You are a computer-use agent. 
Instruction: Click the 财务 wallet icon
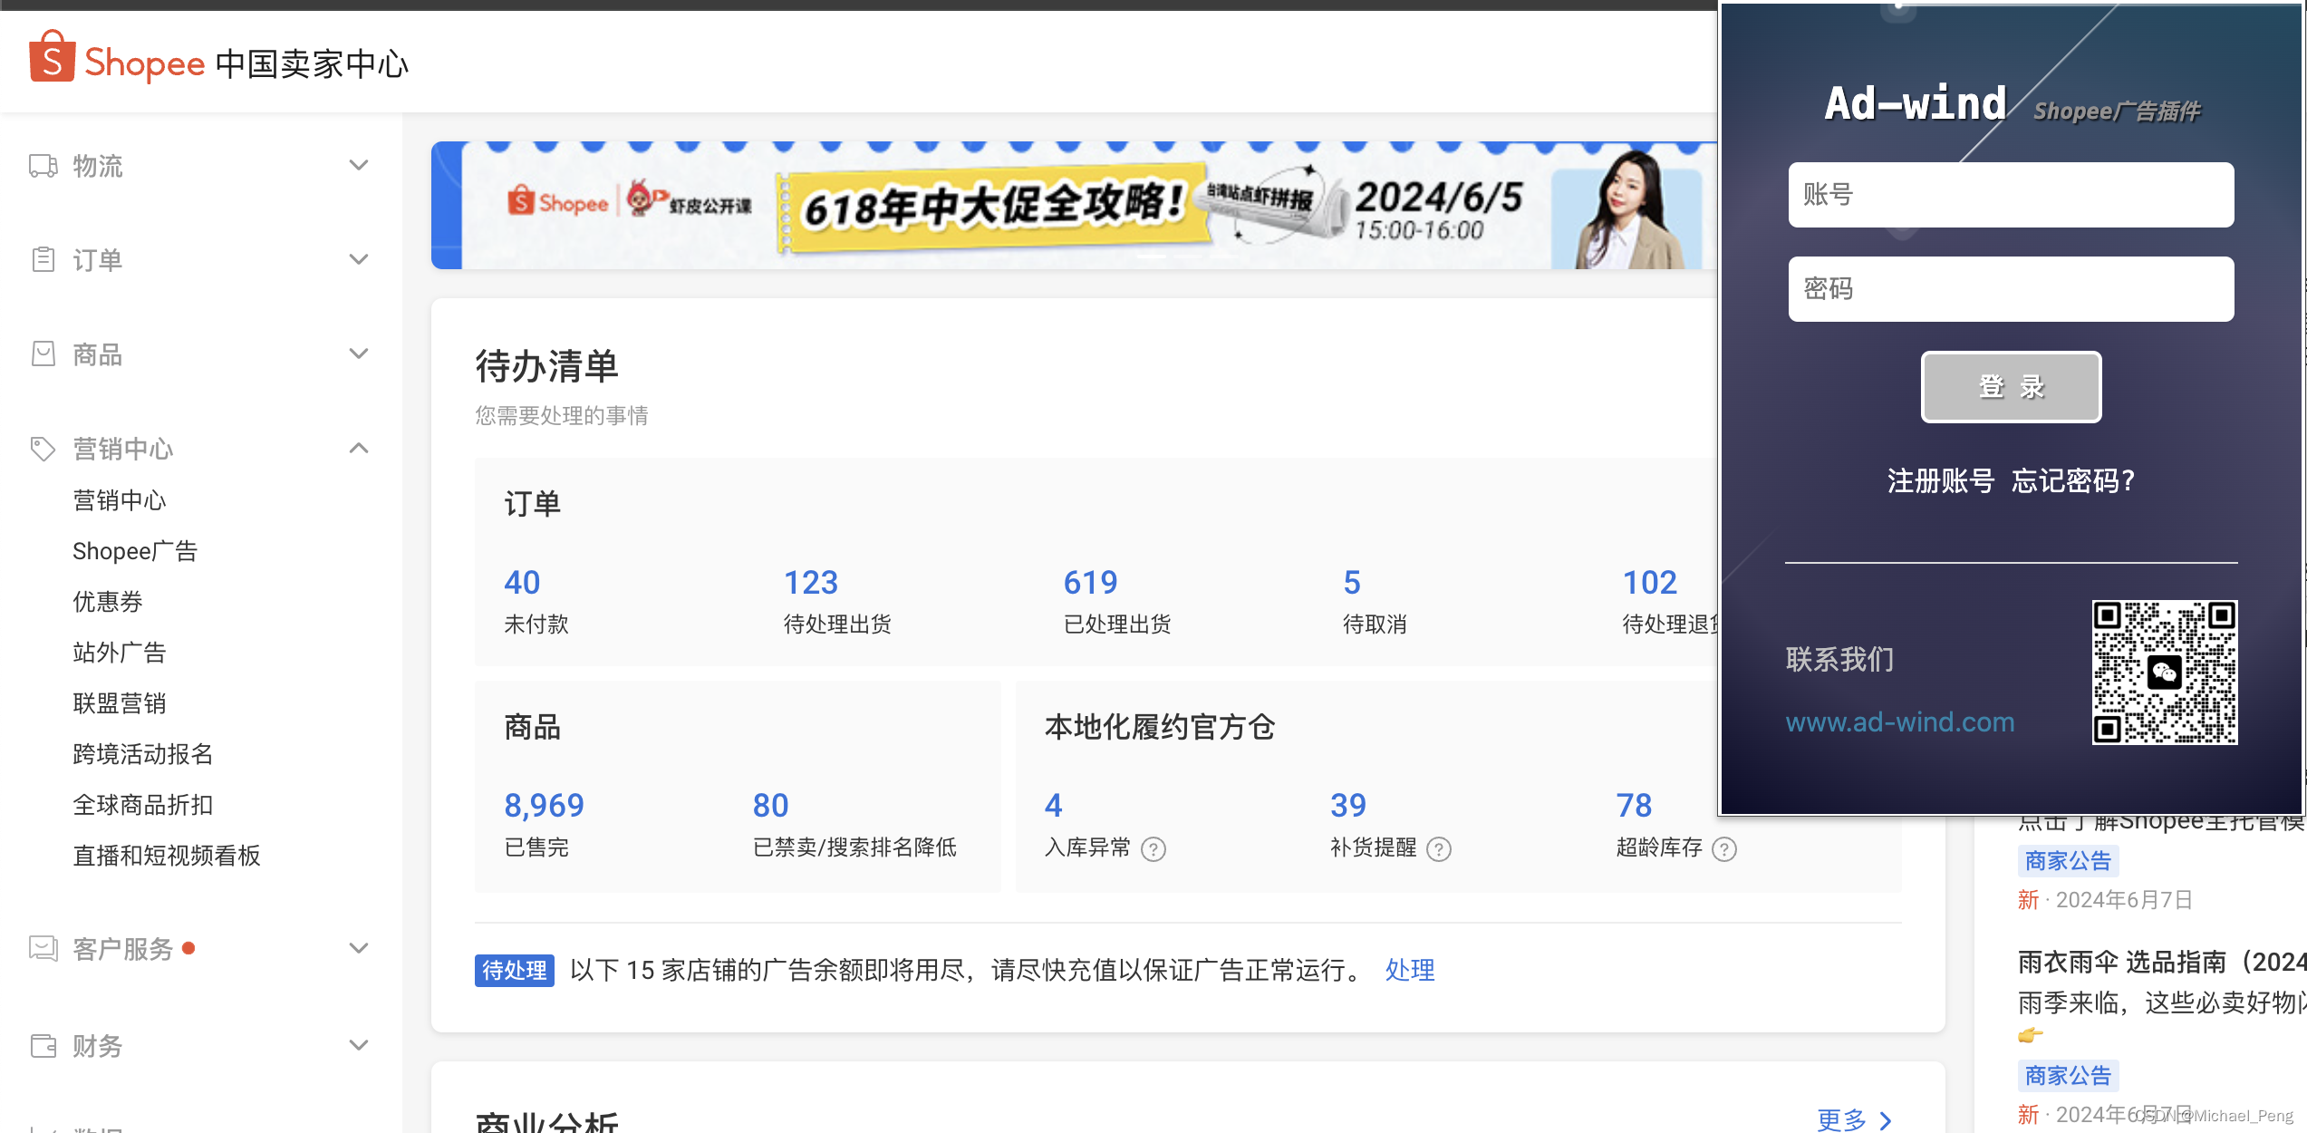(43, 1045)
